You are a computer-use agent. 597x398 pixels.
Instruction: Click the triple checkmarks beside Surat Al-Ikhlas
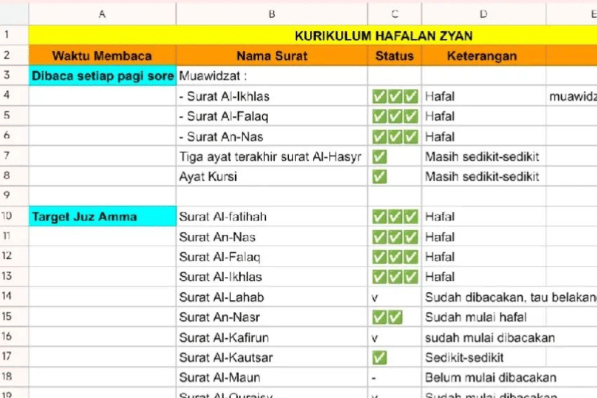coord(394,96)
